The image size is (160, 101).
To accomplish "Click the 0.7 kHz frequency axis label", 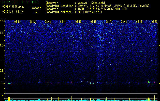I will coord(2,83).
